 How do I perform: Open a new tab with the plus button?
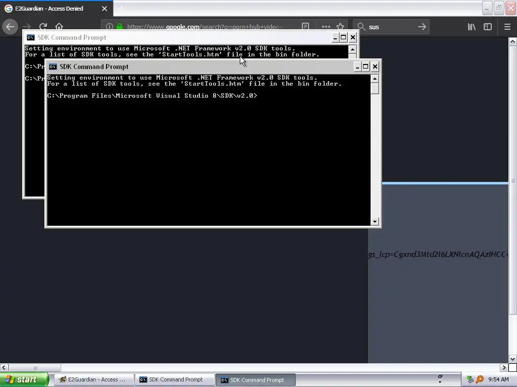(x=122, y=9)
